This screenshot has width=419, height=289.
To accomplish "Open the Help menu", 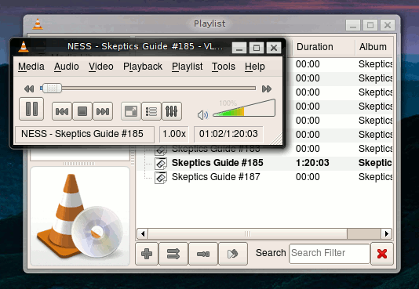I will [255, 67].
